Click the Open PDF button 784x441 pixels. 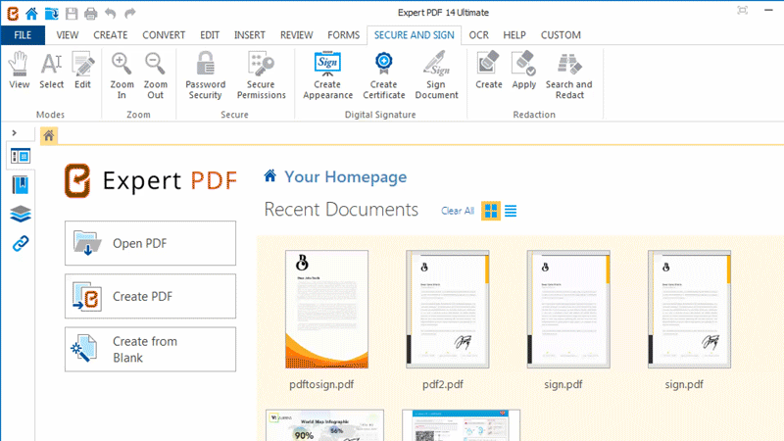click(150, 243)
